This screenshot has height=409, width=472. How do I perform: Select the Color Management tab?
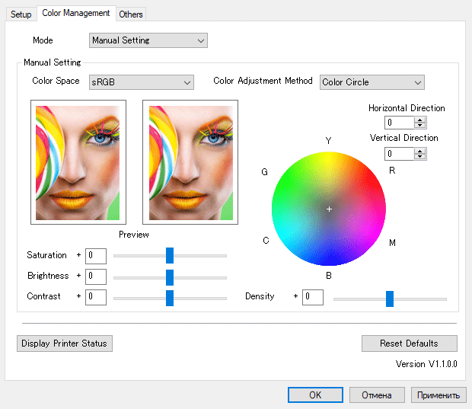point(76,13)
